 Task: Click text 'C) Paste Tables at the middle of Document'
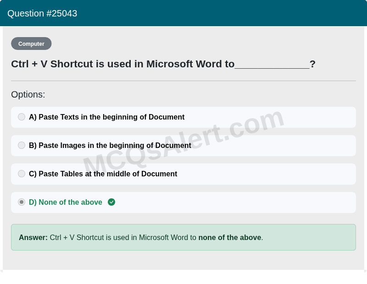click(103, 174)
